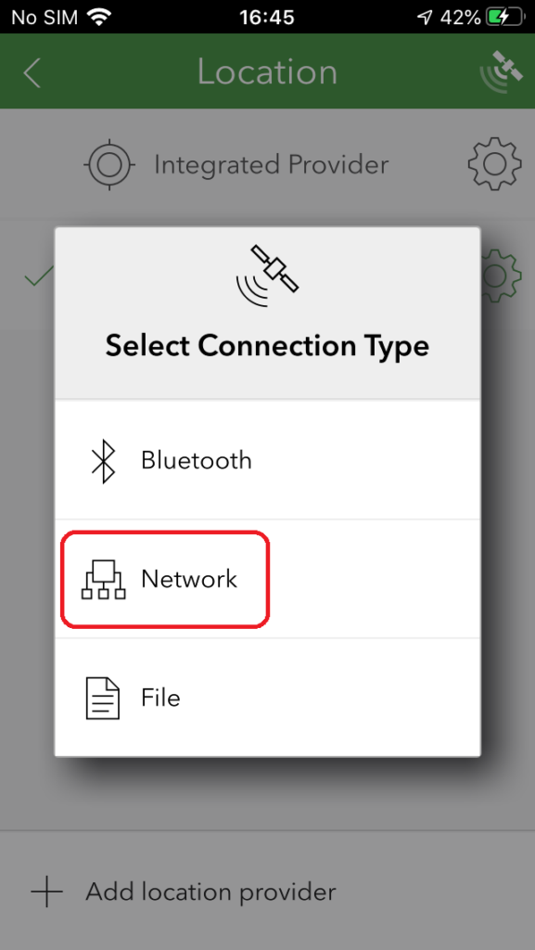Tap the Network diagram icon

pos(104,580)
